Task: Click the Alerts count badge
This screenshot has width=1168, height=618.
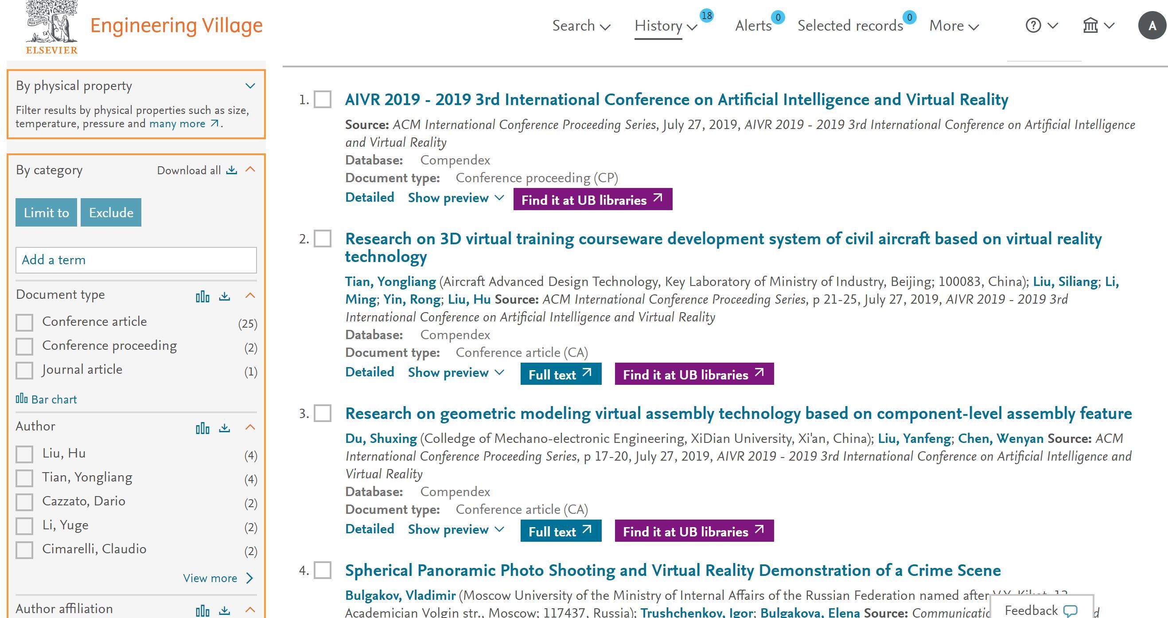Action: 778,17
